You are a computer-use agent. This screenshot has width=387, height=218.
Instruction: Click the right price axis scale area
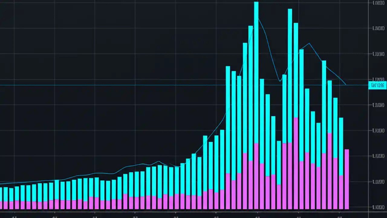tap(377, 121)
